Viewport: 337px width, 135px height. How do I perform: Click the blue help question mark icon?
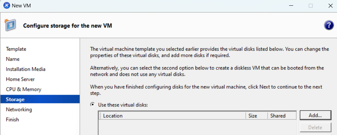click(329, 26)
